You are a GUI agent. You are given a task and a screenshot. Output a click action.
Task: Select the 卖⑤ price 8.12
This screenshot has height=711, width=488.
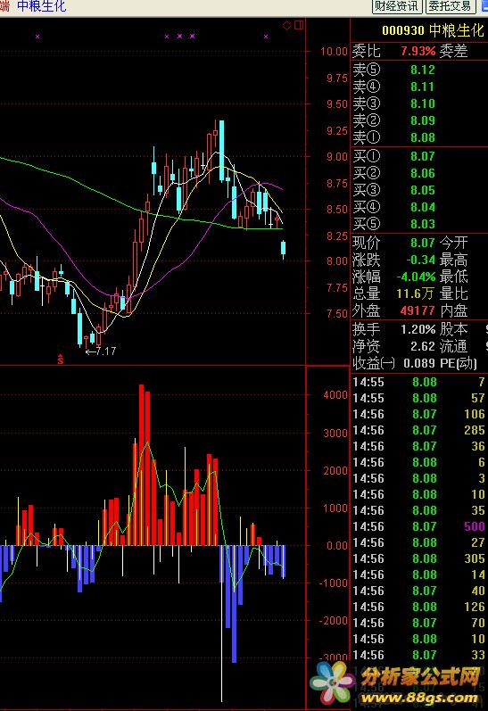pos(423,70)
